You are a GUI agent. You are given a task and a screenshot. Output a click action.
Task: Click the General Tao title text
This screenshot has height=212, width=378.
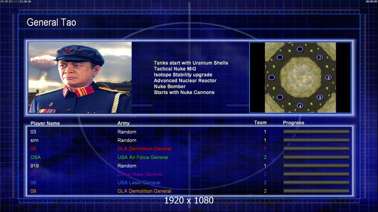coord(51,22)
